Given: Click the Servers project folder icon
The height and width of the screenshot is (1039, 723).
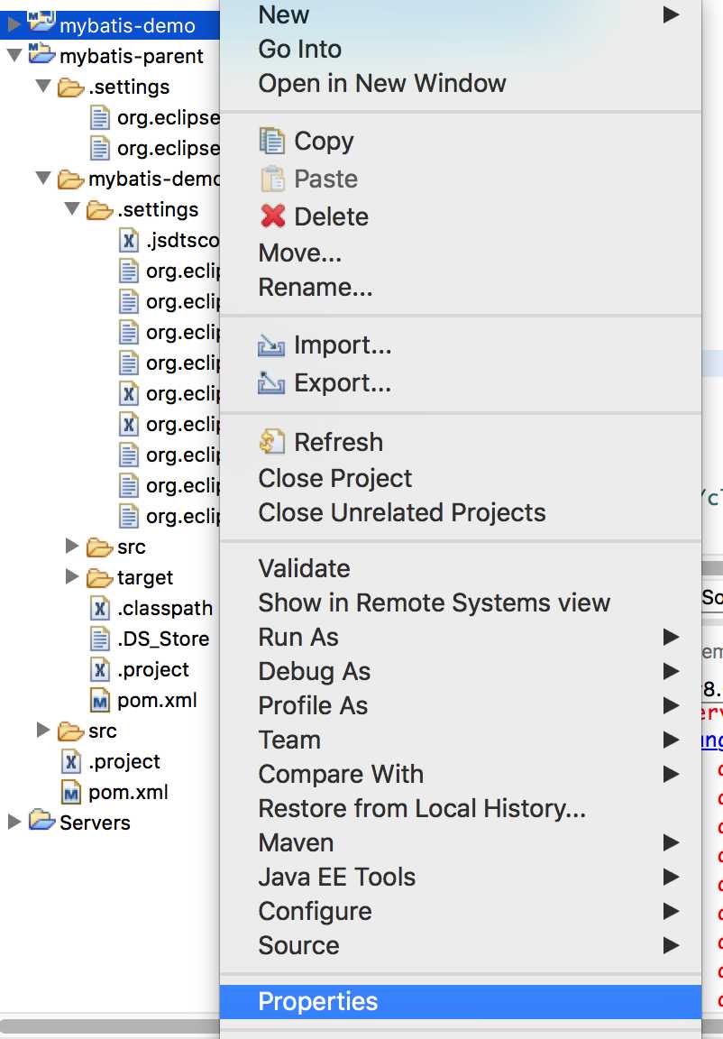Looking at the screenshot, I should coord(41,822).
